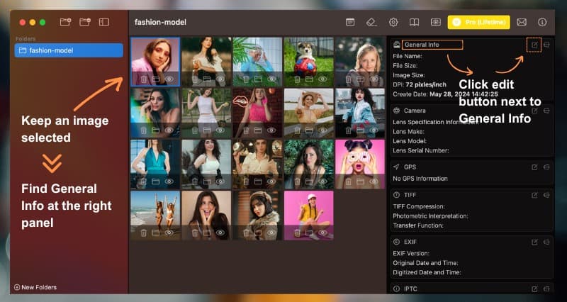This screenshot has height=302, width=567.
Task: Click the 'File Name:' label
Action: [x=408, y=57]
